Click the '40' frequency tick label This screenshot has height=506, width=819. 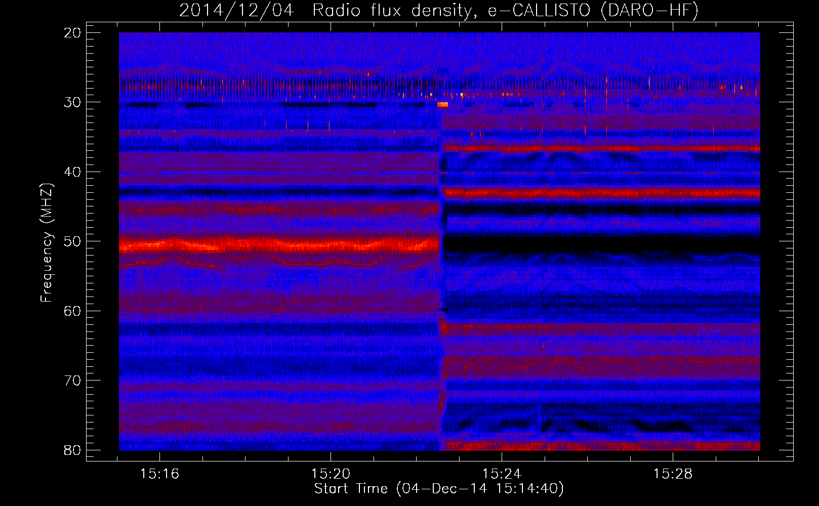[x=72, y=172]
